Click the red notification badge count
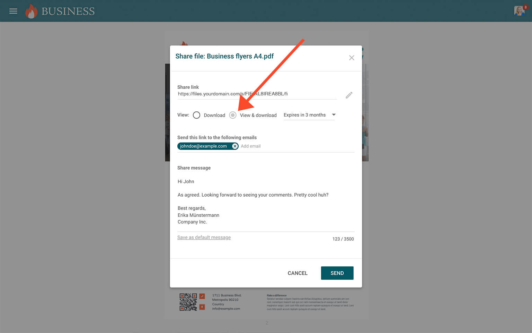Viewport: 532px width, 333px height. 525,7
